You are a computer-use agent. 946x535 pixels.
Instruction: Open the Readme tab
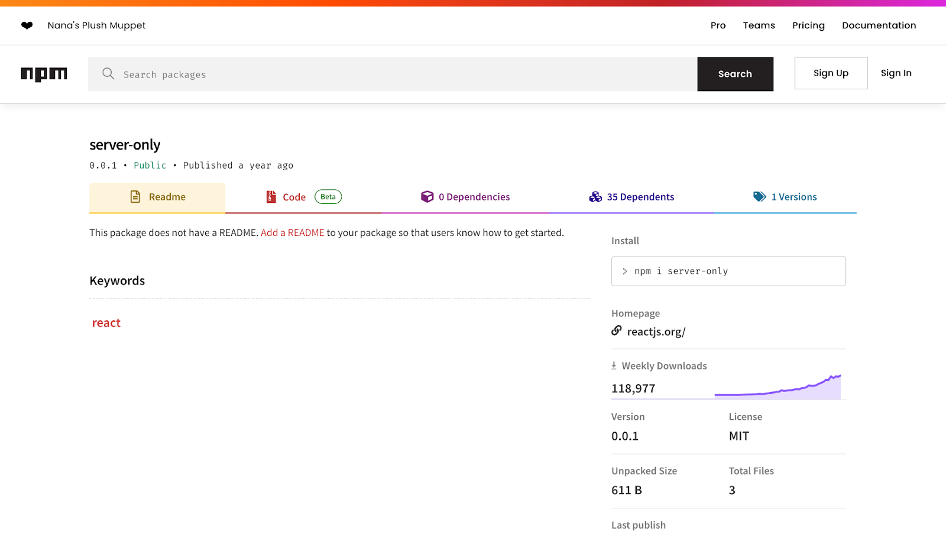tap(157, 197)
